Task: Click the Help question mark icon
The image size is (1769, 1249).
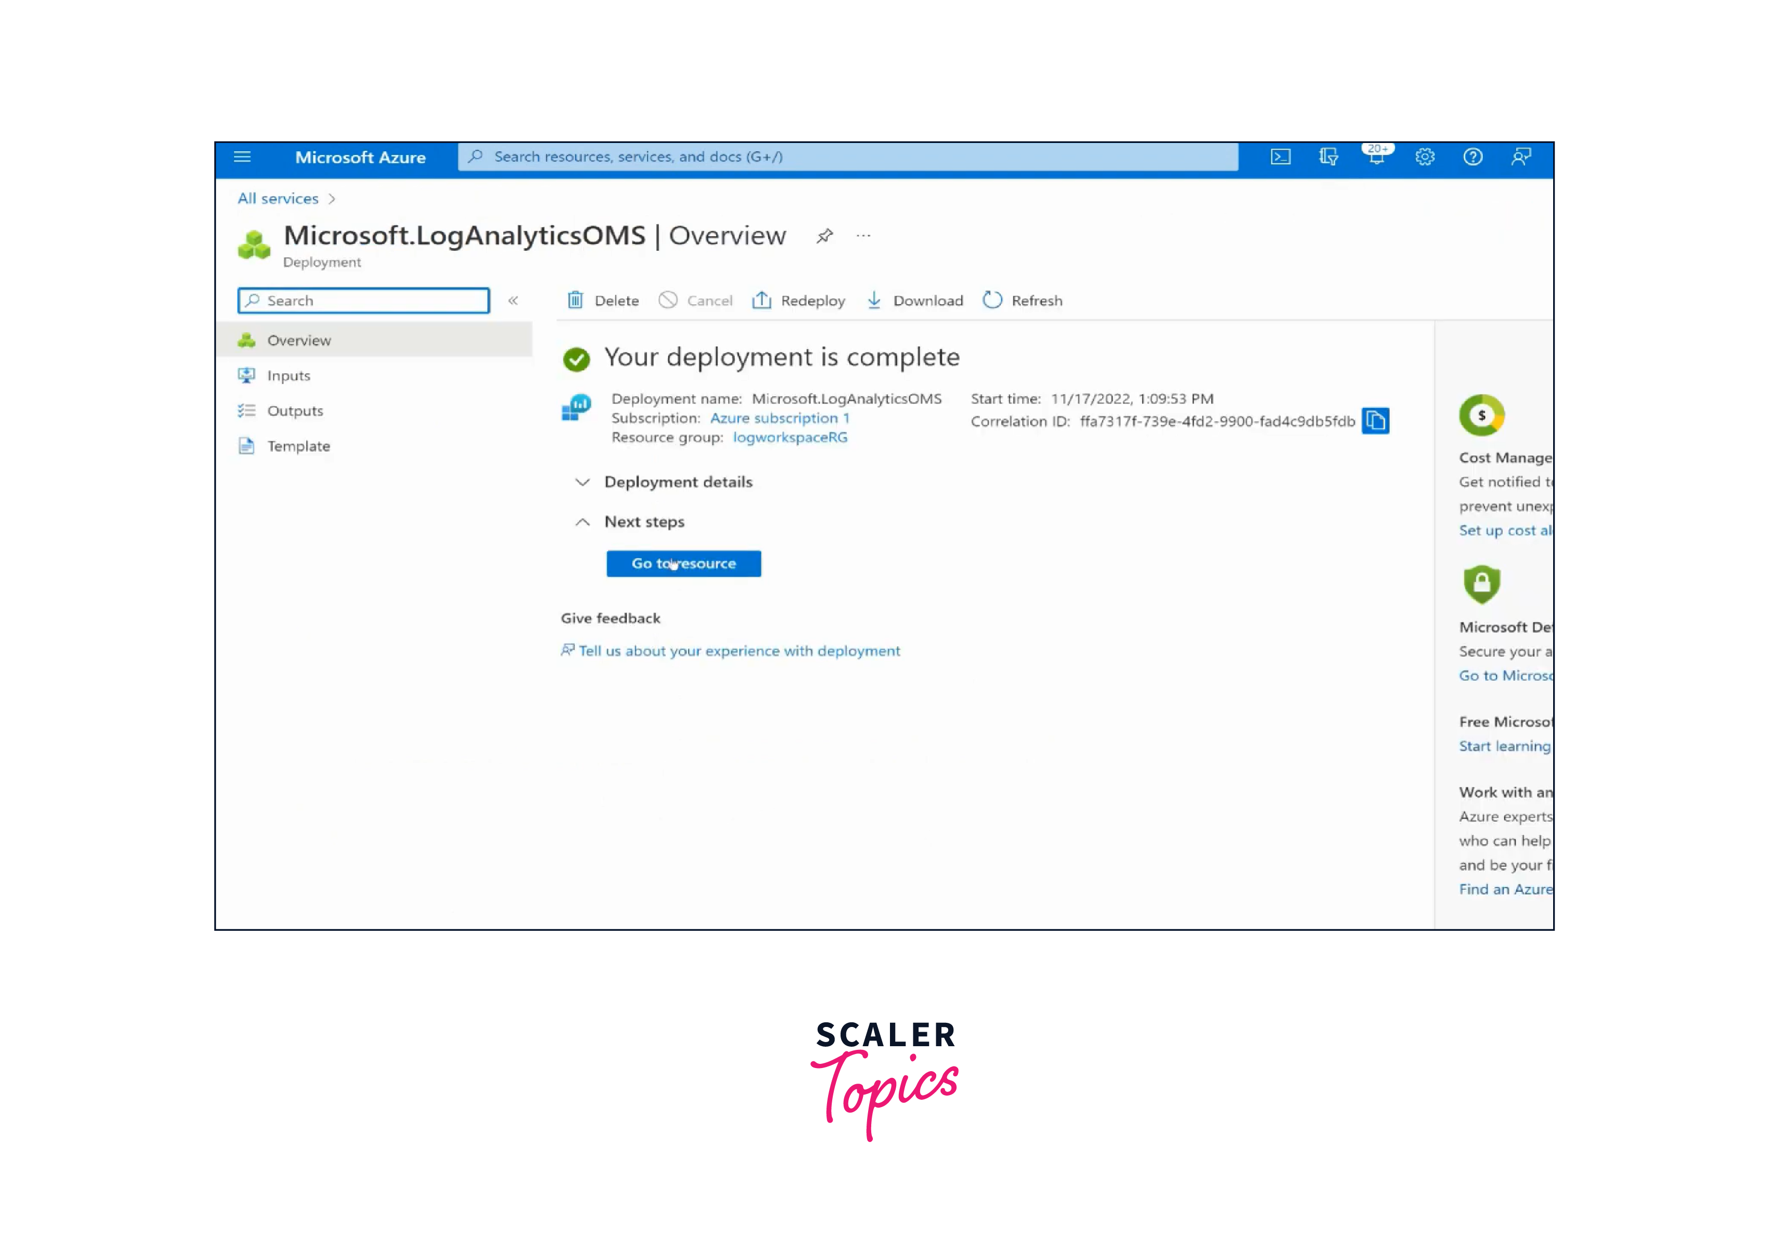Action: click(x=1473, y=157)
